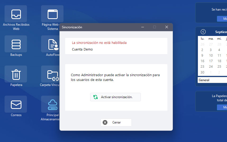Select day 9 in the calendar
Screen dimensions: 227x142
click(x=202, y=56)
